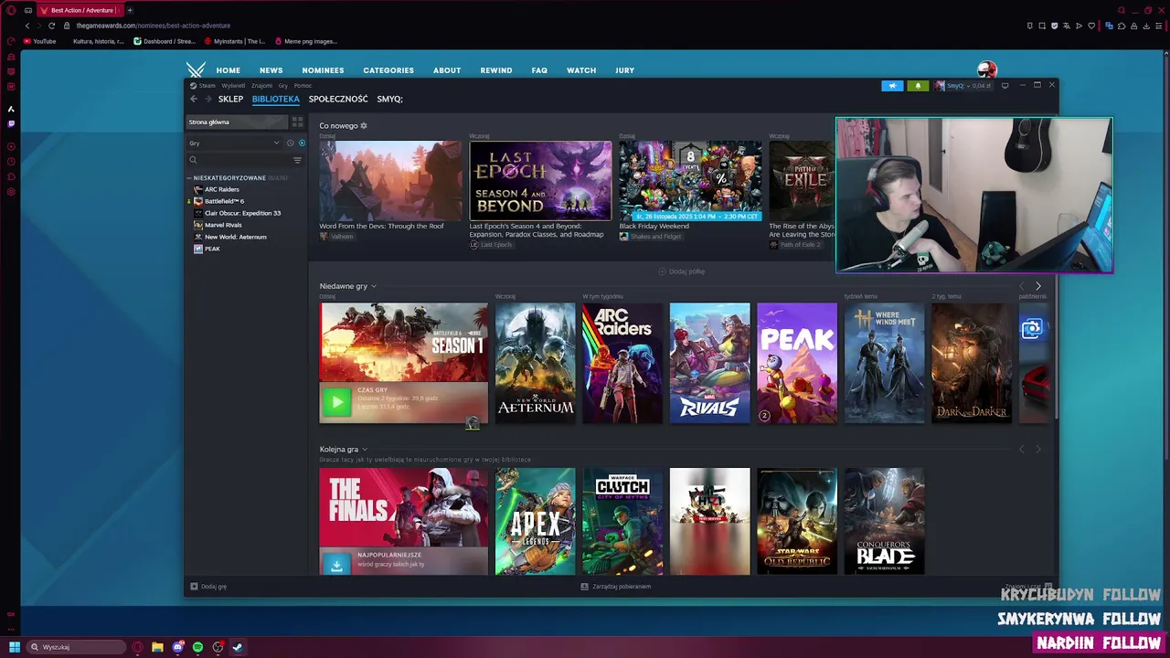Click the recent activity clock icon in Steam sidebar

click(x=291, y=143)
